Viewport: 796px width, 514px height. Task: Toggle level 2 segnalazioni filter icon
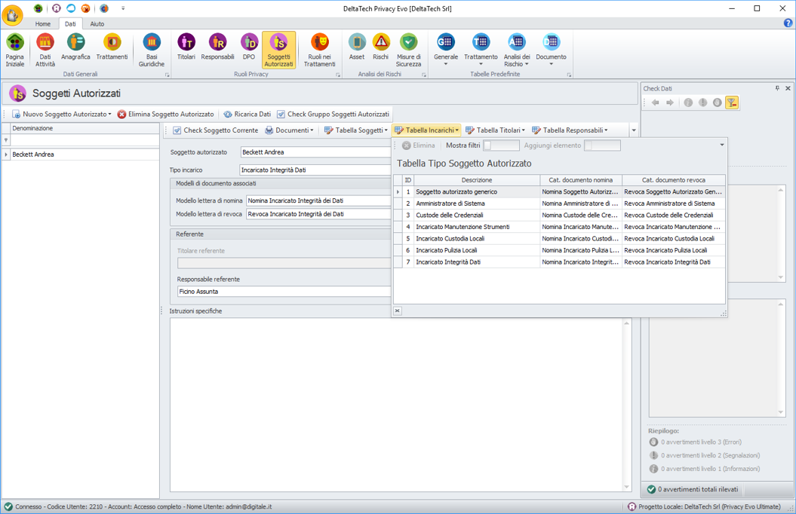pos(702,102)
